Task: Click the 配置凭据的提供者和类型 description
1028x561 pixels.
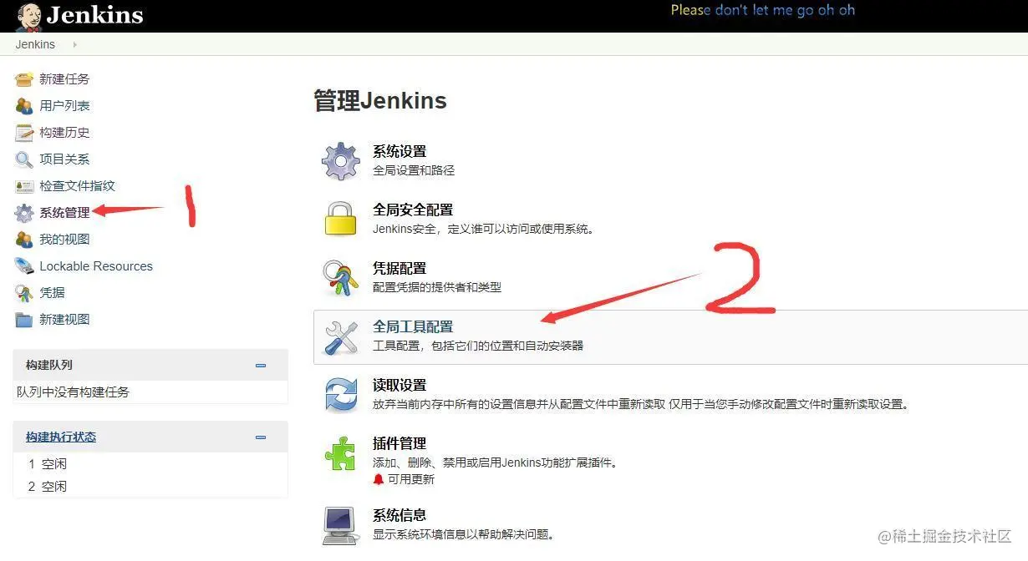Action: coord(437,287)
